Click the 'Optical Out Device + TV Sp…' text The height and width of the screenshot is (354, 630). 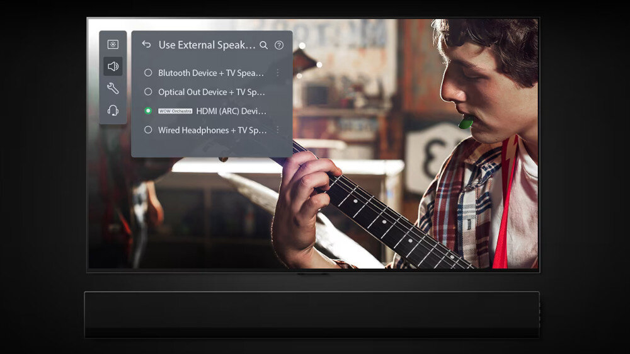point(212,92)
